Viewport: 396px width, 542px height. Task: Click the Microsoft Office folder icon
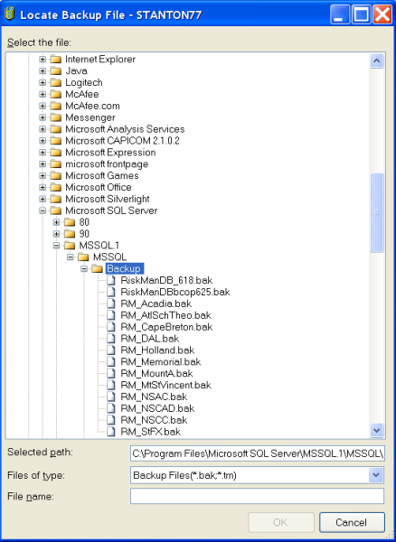56,188
